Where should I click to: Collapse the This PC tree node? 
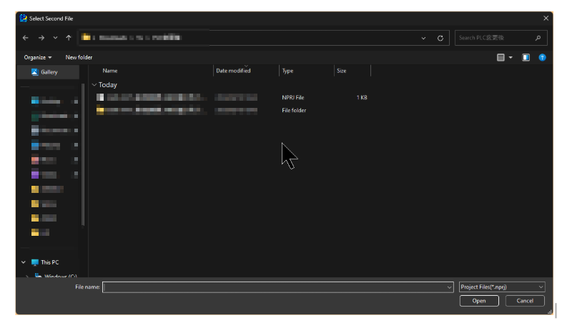tap(24, 262)
